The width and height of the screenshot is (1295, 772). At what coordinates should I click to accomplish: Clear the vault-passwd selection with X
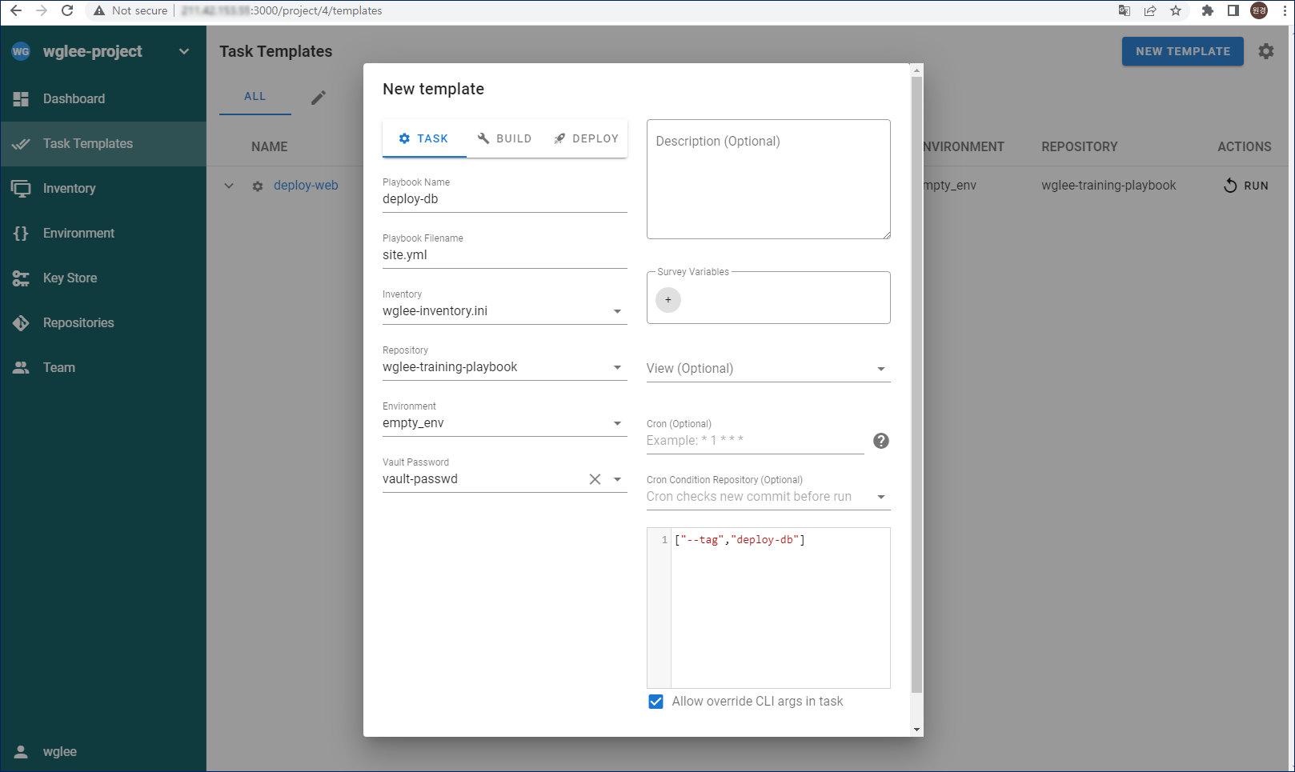(x=595, y=479)
